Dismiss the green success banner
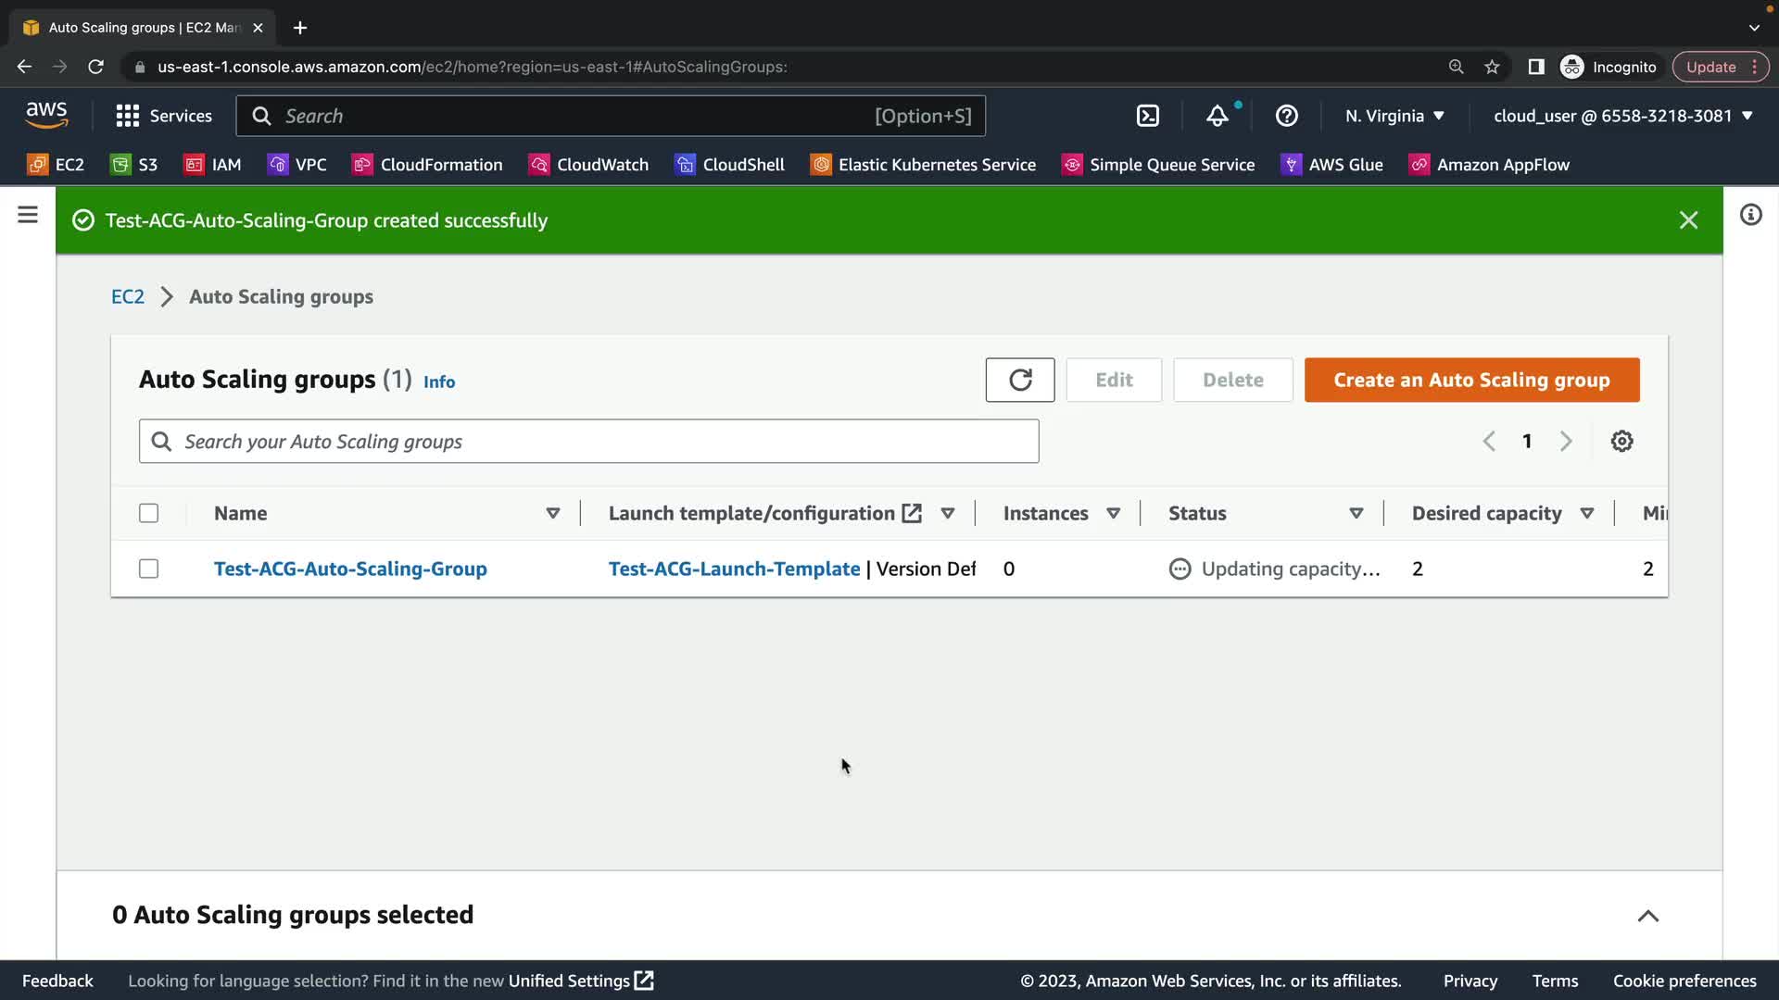Viewport: 1779px width, 1000px height. (x=1688, y=220)
